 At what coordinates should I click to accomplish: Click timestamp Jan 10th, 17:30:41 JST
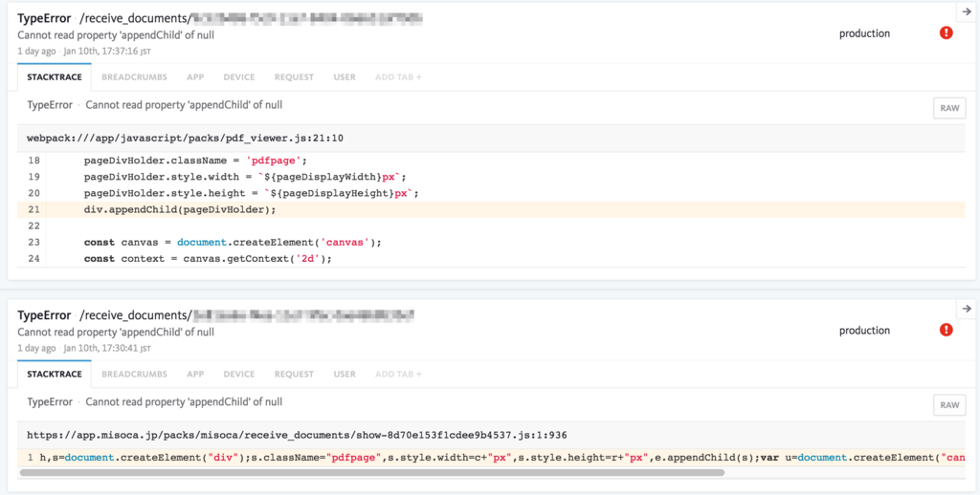tap(107, 348)
